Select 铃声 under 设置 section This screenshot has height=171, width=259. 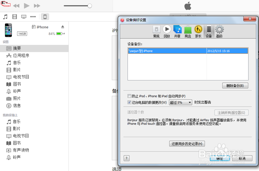[x=34, y=91]
